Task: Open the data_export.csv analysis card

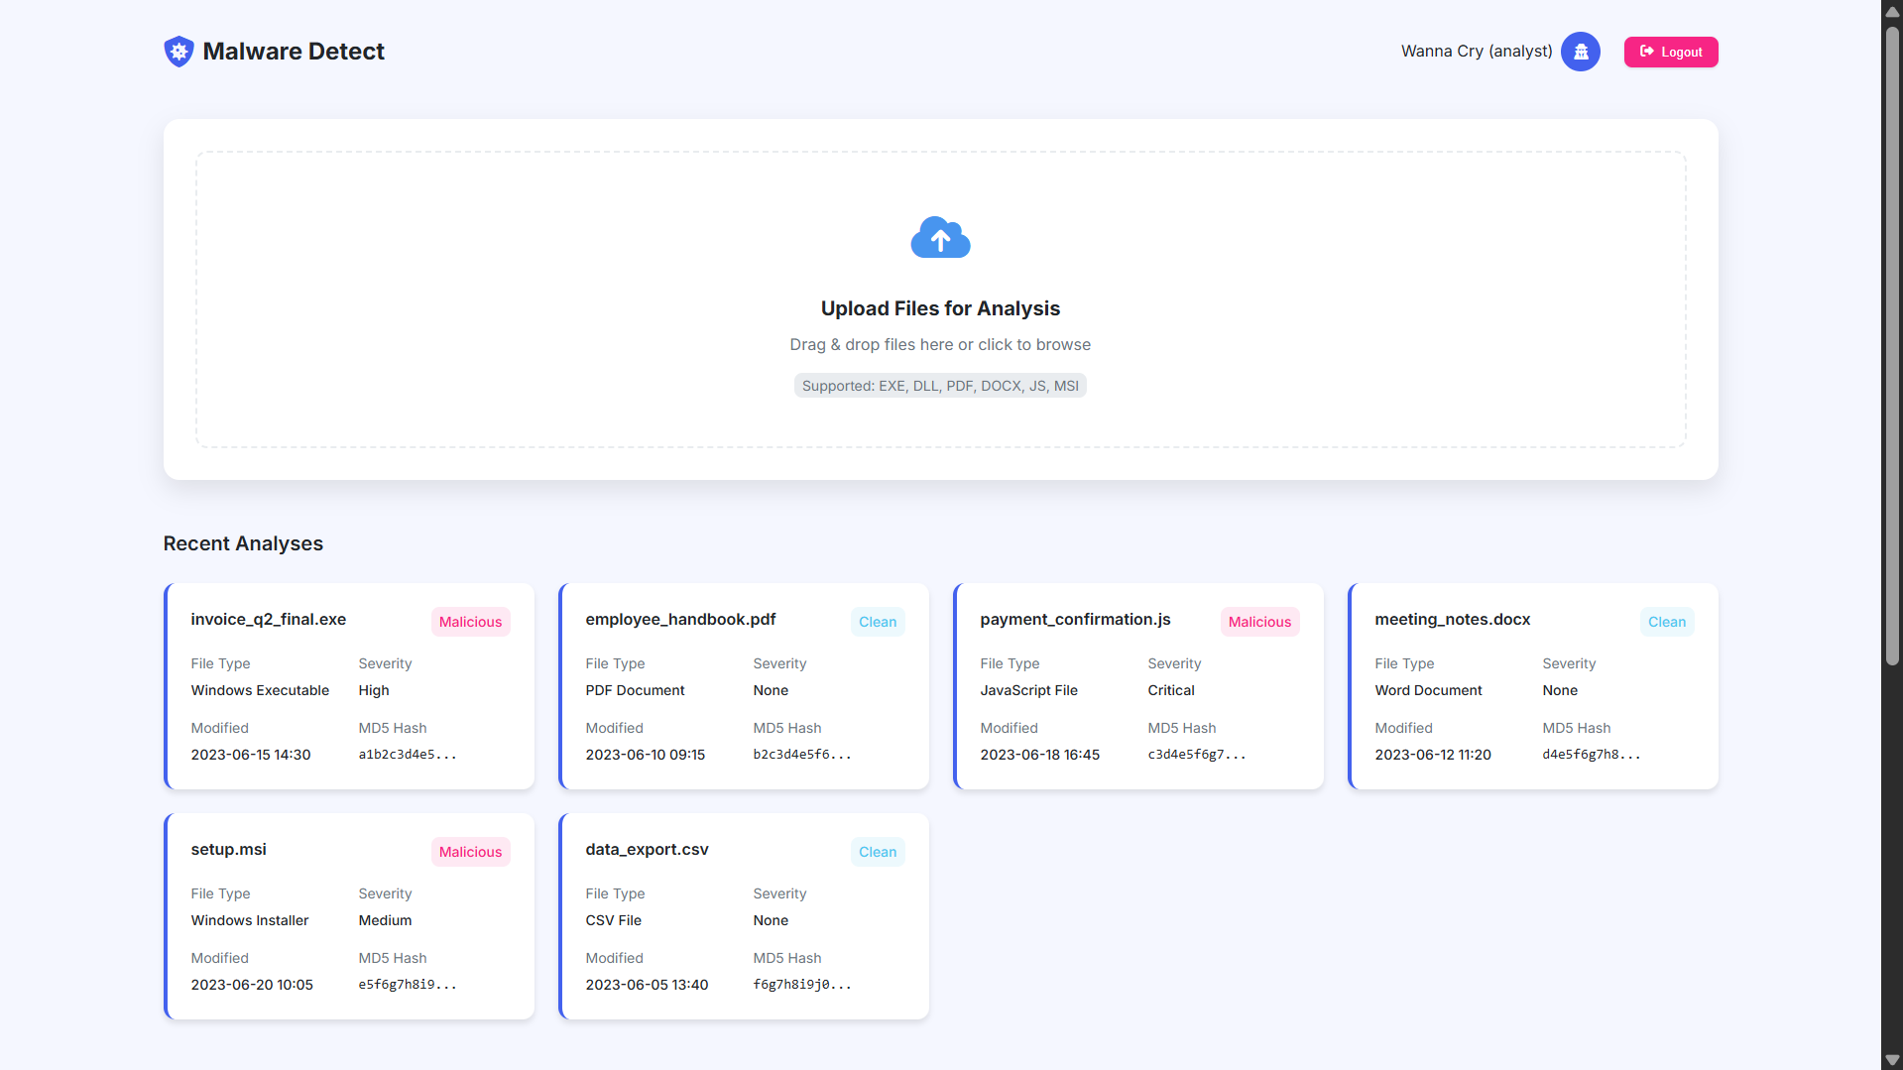Action: [744, 916]
